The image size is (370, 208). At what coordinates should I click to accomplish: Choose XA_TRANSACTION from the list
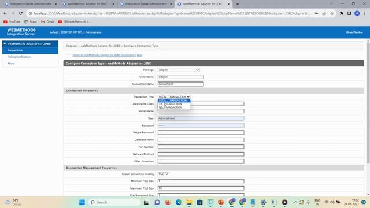tap(174, 104)
